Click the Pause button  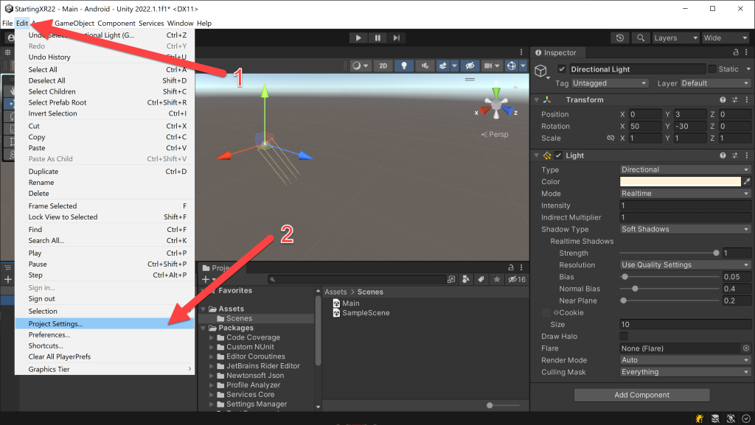click(377, 38)
